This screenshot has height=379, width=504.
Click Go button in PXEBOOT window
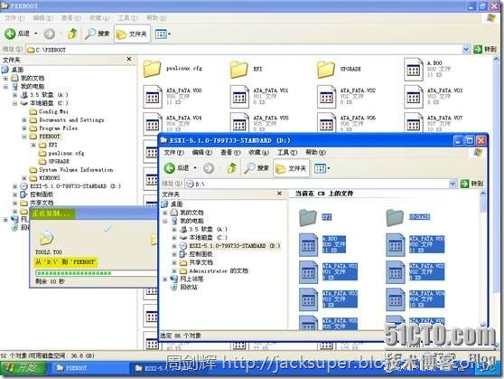tap(485, 49)
